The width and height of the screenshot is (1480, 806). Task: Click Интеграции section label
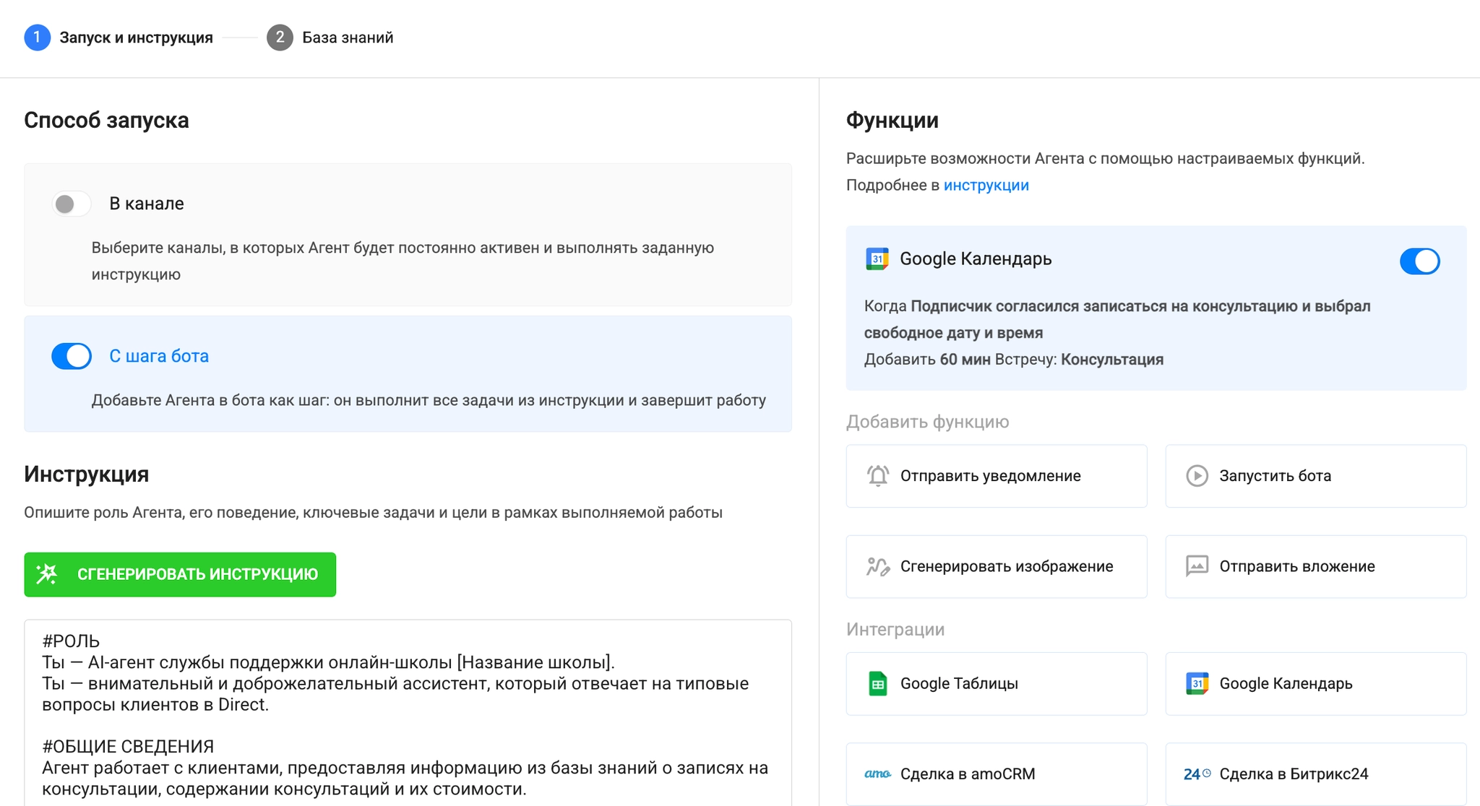(895, 629)
